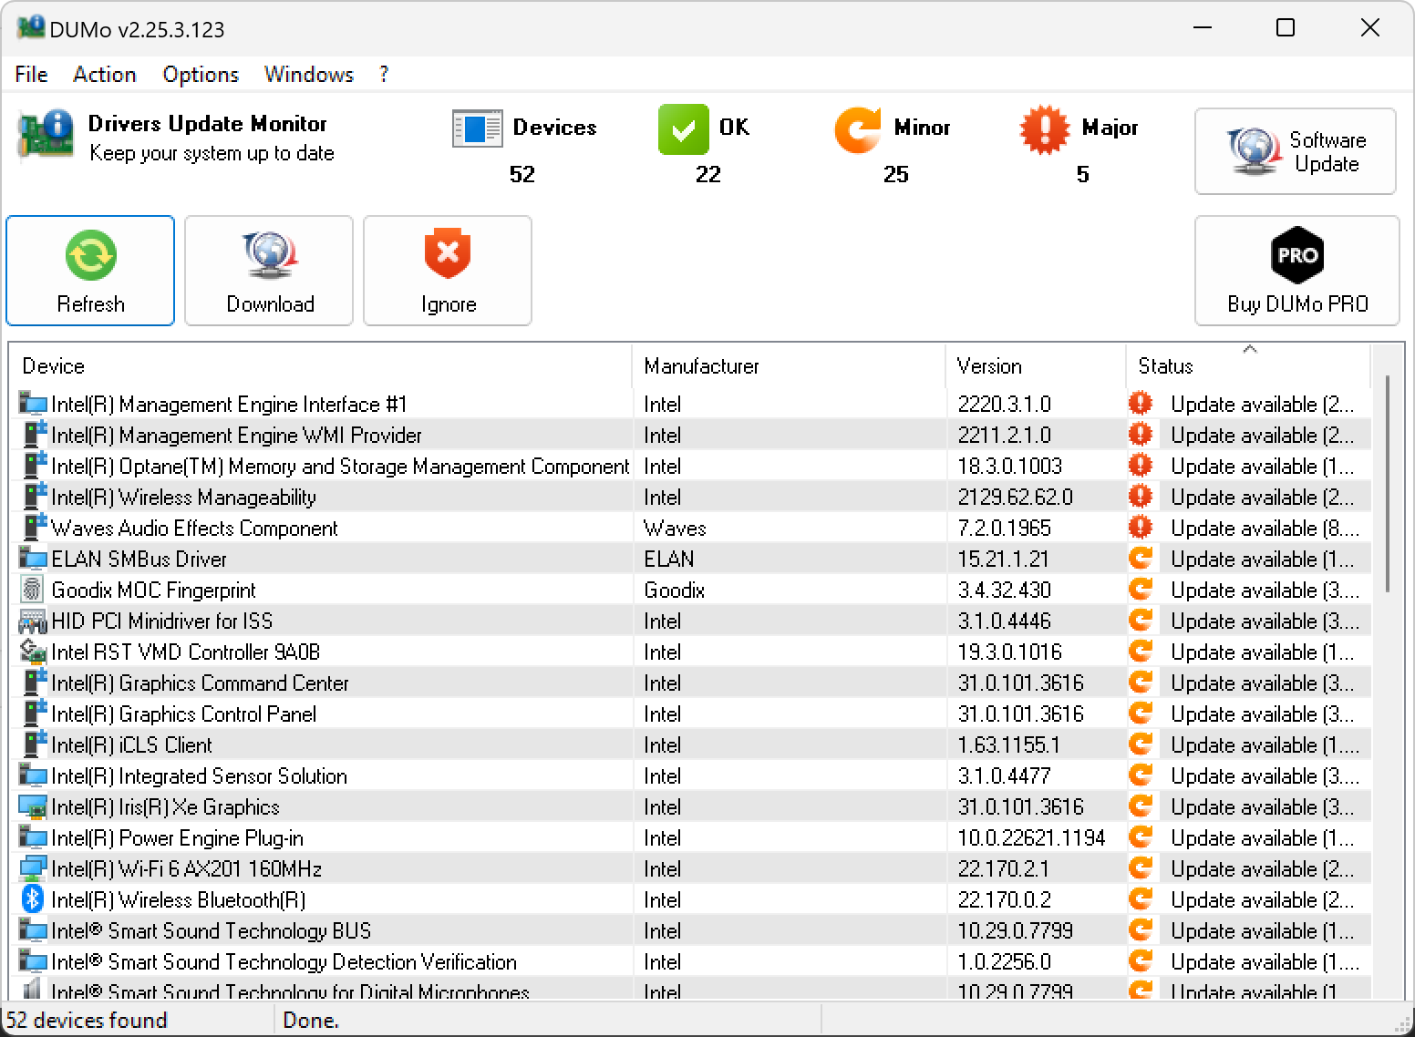Viewport: 1415px width, 1037px height.
Task: Select the Waves Audio Effects Component row
Action: coord(691,528)
